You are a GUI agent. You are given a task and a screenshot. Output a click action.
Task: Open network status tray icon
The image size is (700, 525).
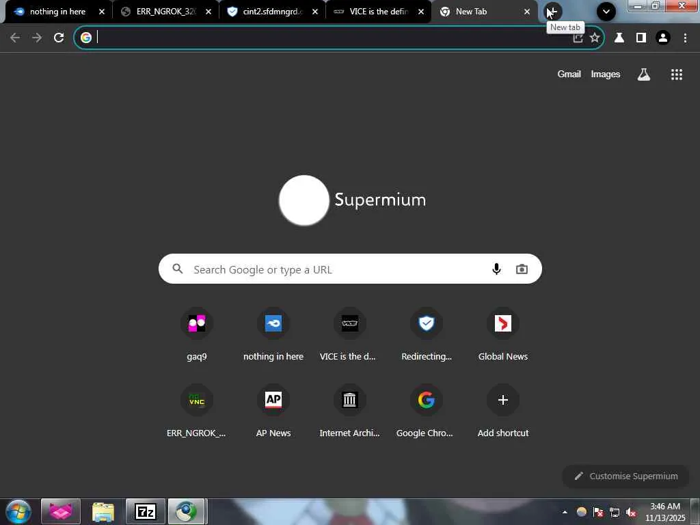(x=615, y=512)
